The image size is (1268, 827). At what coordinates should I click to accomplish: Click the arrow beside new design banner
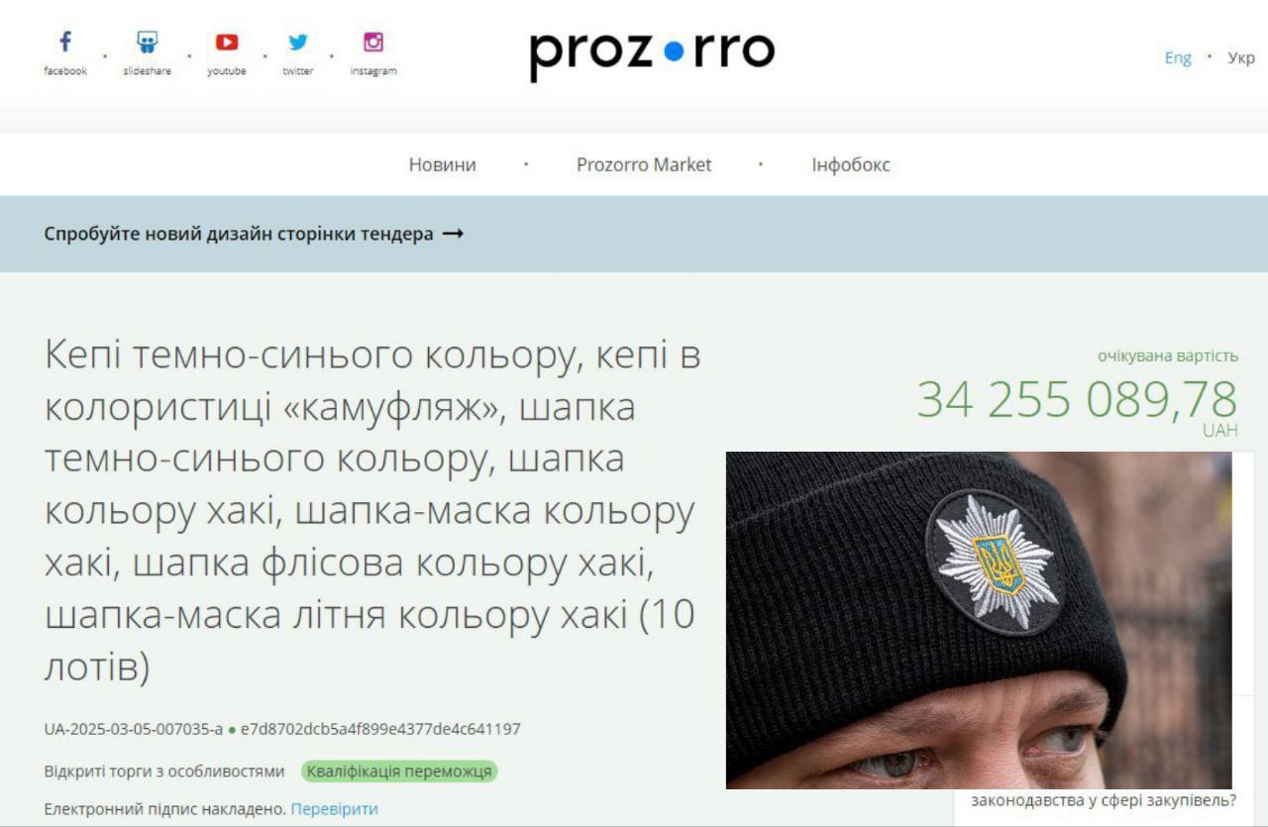coord(453,235)
